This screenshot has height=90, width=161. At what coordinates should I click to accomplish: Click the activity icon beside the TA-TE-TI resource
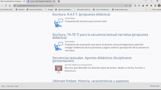tap(59, 46)
